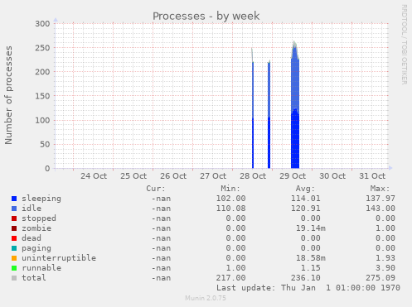The width and height of the screenshot is (412, 307).
Task: Click the 150 y-axis tick label
Action: tap(42, 96)
